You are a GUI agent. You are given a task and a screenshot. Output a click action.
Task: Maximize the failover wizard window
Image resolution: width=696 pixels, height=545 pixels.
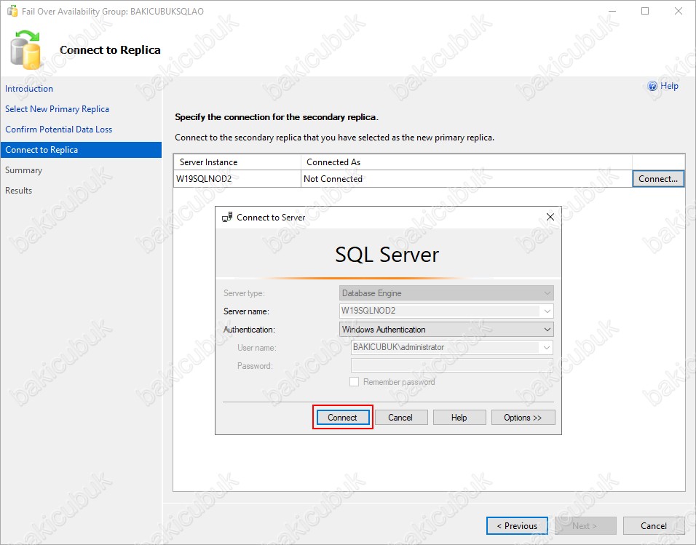(645, 11)
